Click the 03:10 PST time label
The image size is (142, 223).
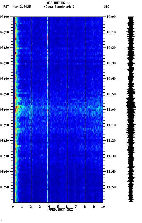(x=4, y=125)
